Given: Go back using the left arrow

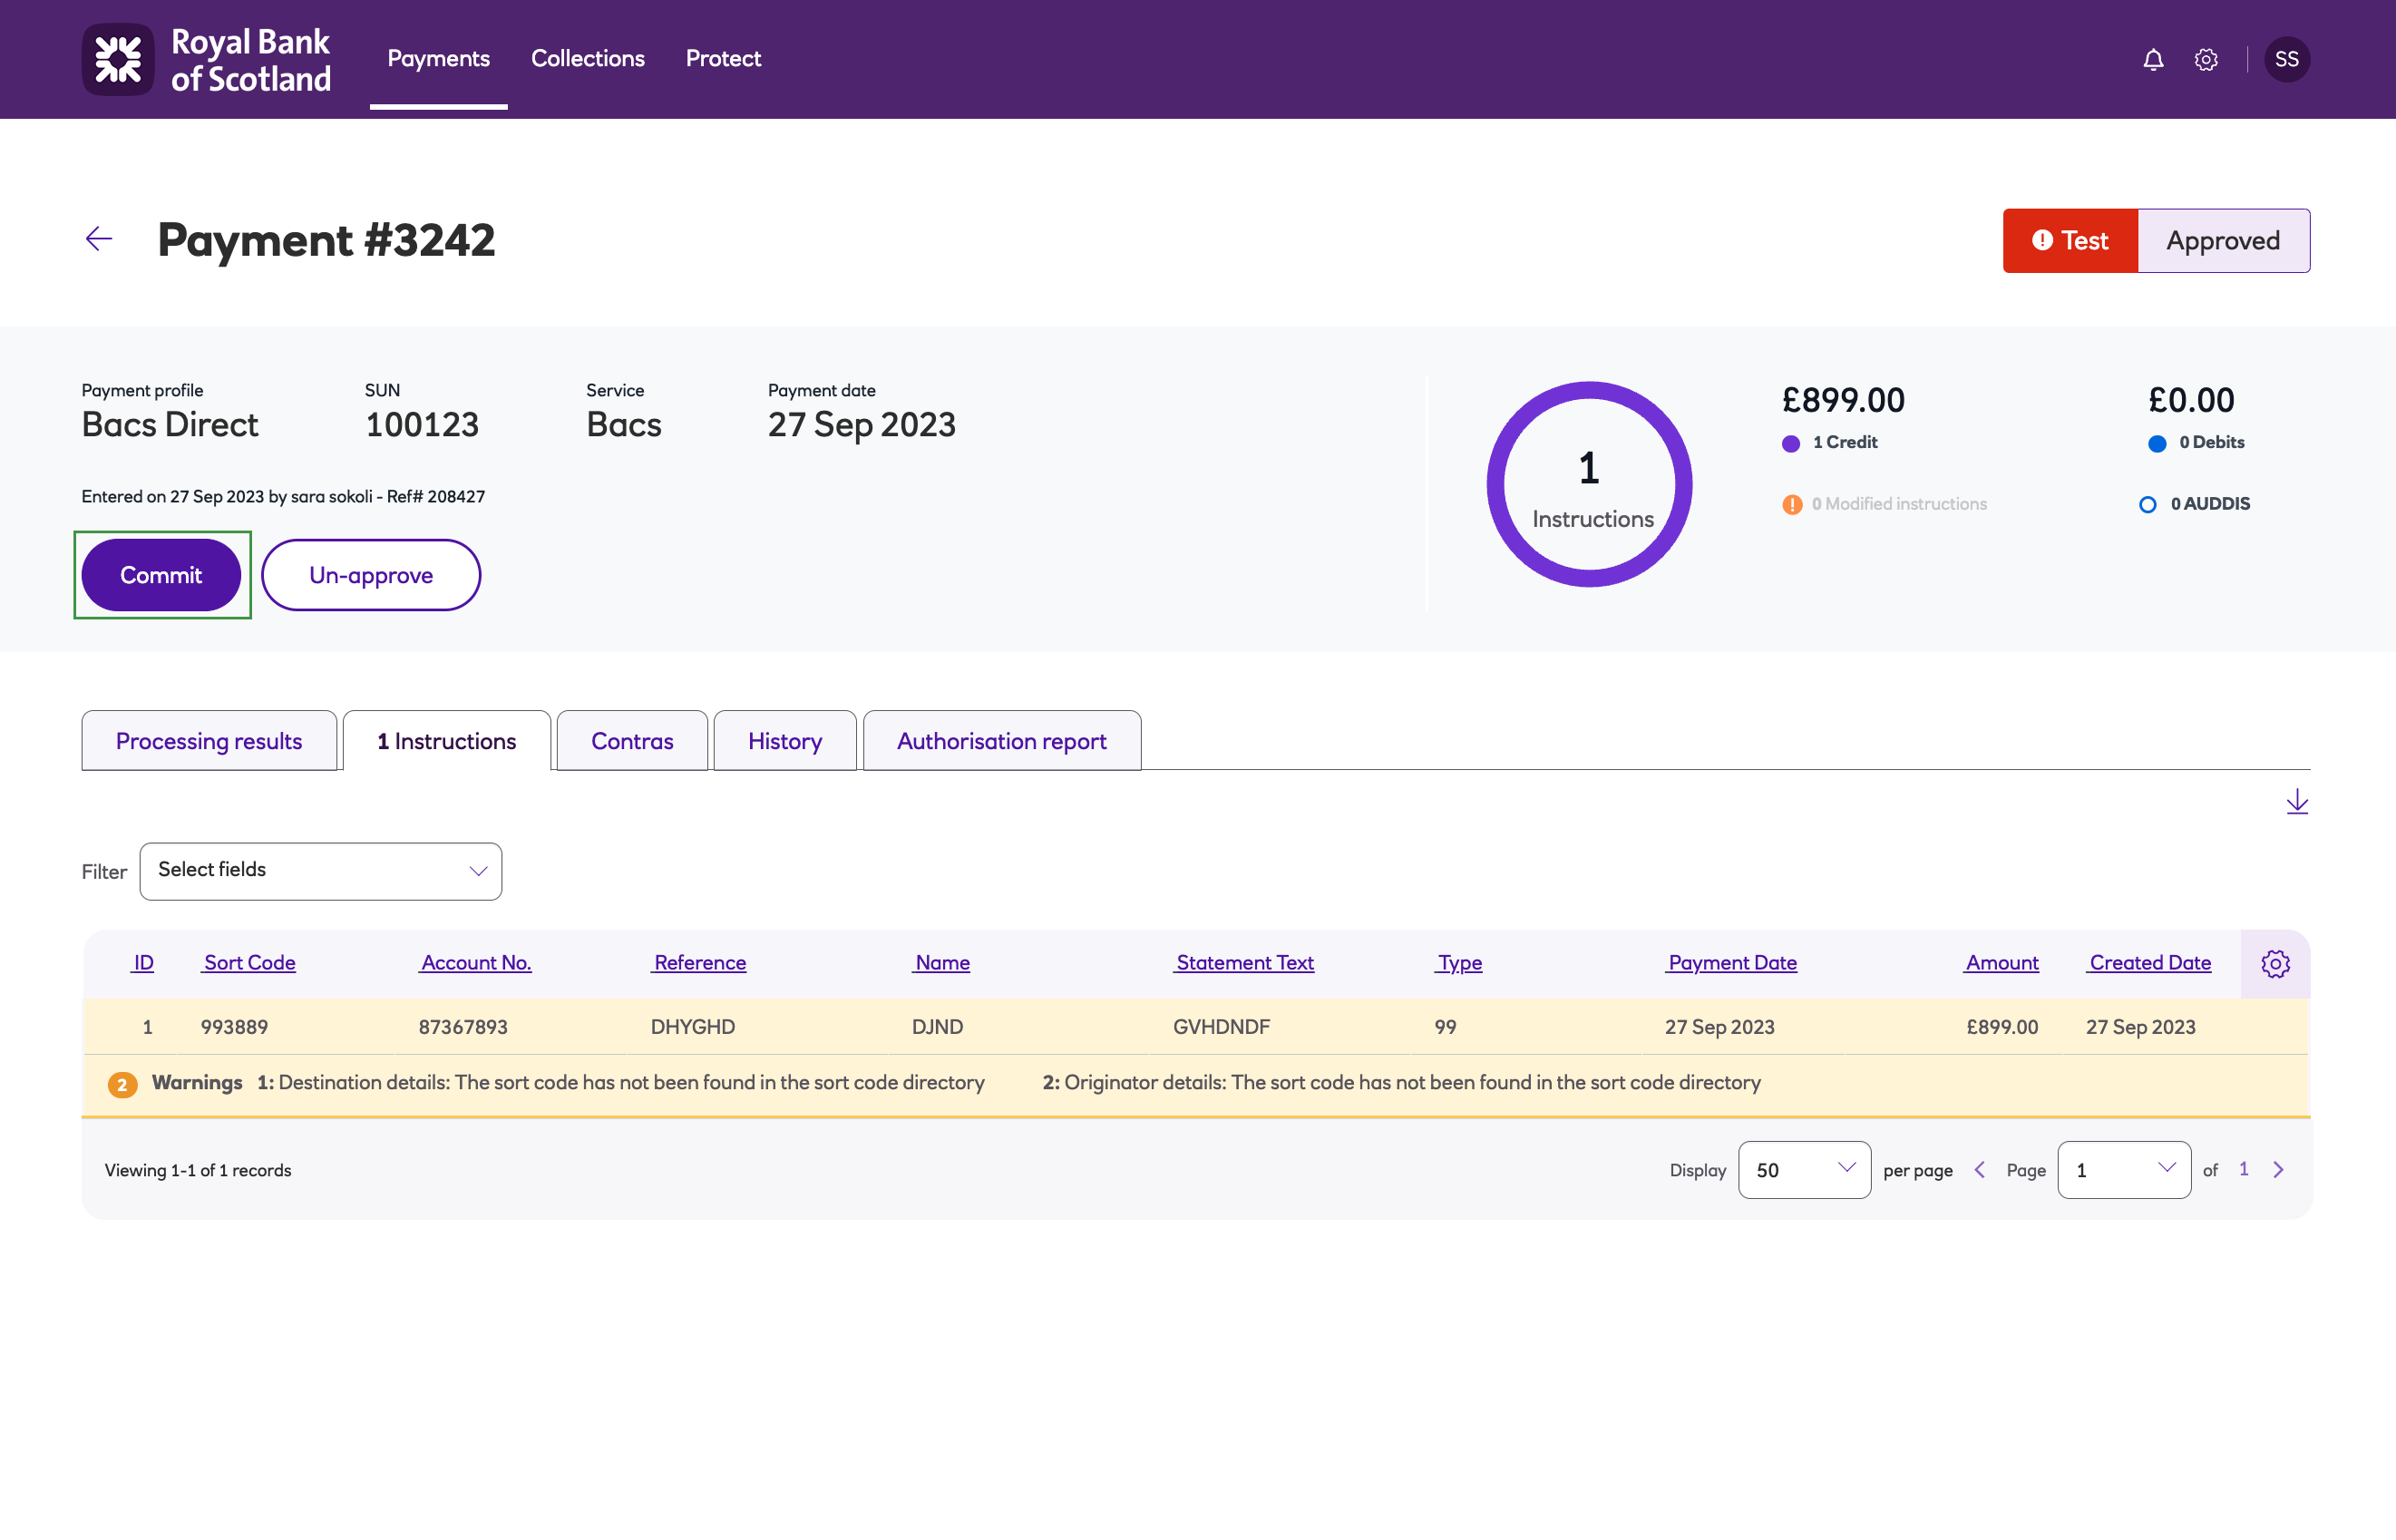Looking at the screenshot, I should tap(99, 238).
